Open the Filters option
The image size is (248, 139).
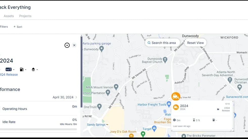[x=4, y=27]
